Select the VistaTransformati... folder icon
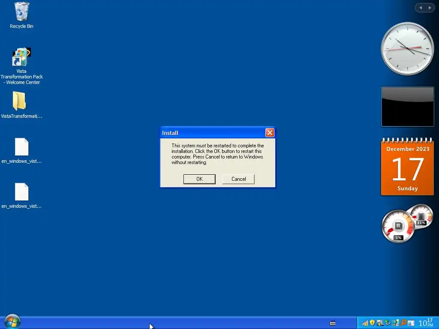This screenshot has width=439, height=329. tap(21, 105)
